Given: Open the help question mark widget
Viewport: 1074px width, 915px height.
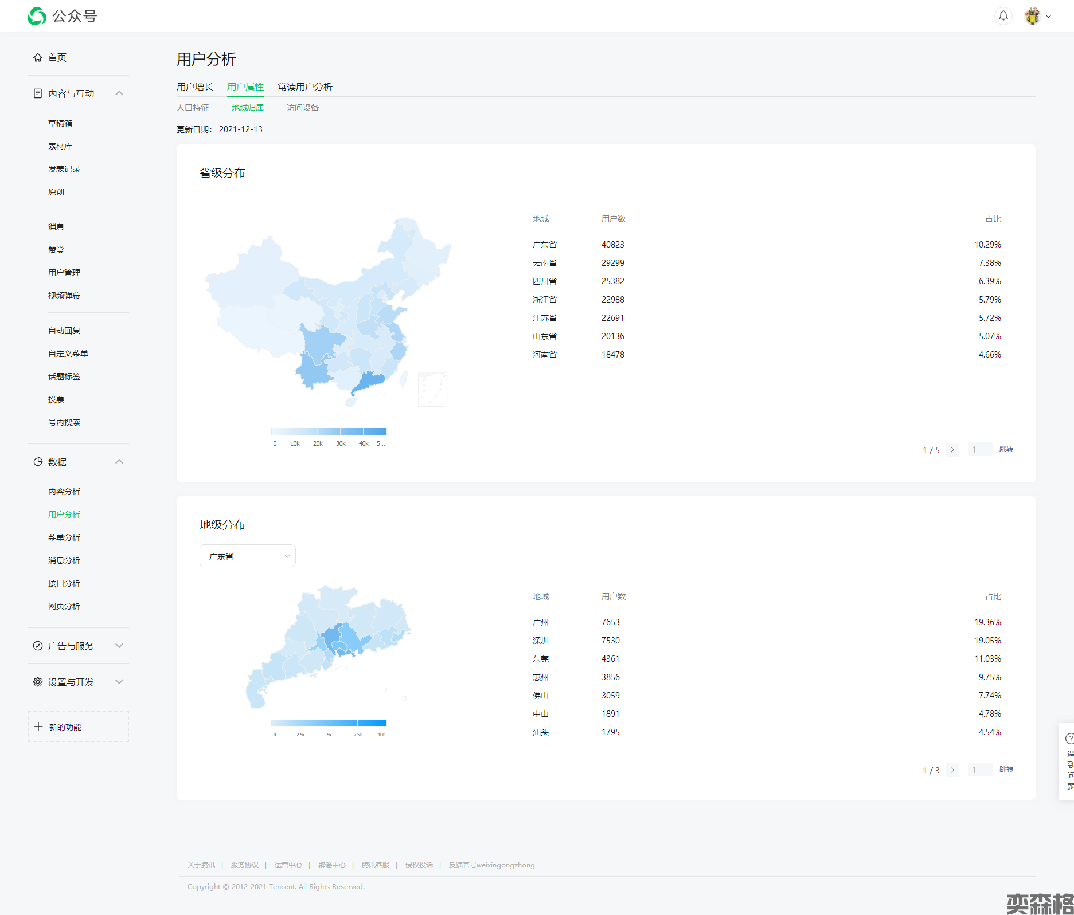Looking at the screenshot, I should [x=1069, y=739].
